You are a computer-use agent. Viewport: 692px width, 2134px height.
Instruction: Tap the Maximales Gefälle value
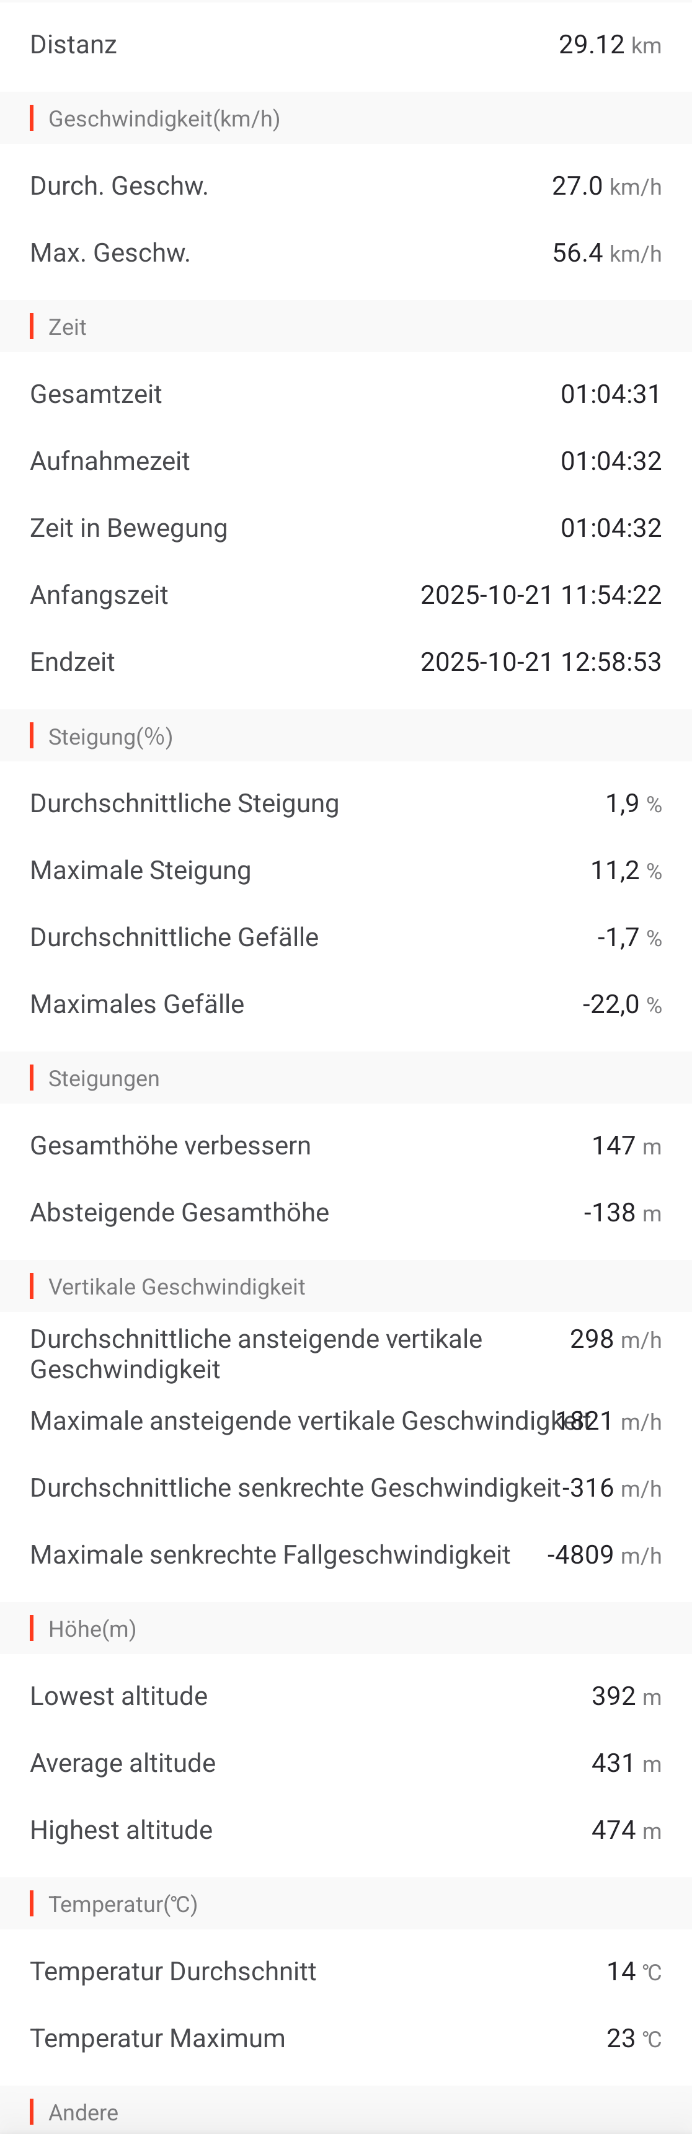click(611, 1005)
